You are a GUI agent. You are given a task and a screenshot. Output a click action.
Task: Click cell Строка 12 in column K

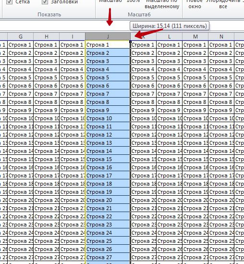coord(144,135)
